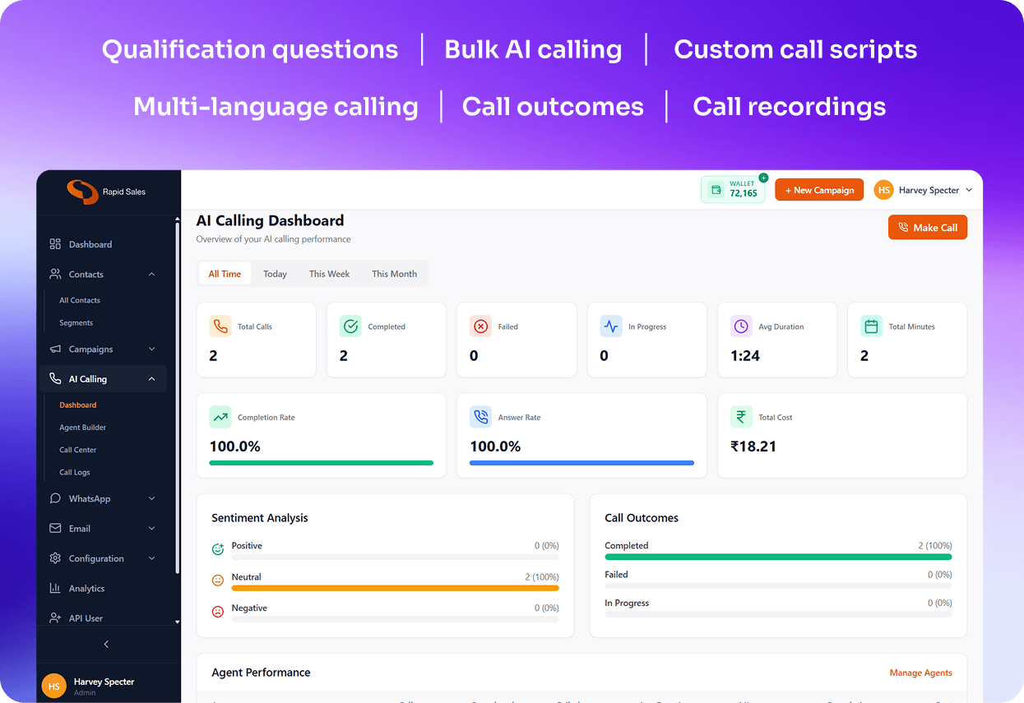Click the Agent Performance heading

(261, 673)
